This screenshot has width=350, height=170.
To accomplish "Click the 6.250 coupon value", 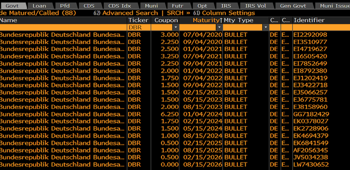I will tap(169, 114).
